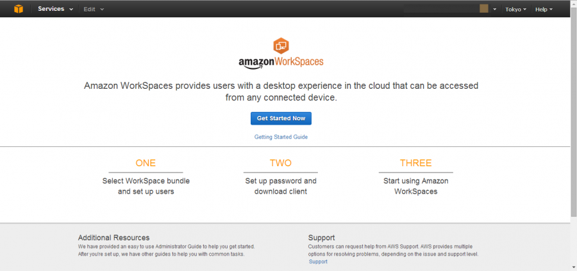
Task: Open the Getting Started Guide link
Action: [281, 137]
